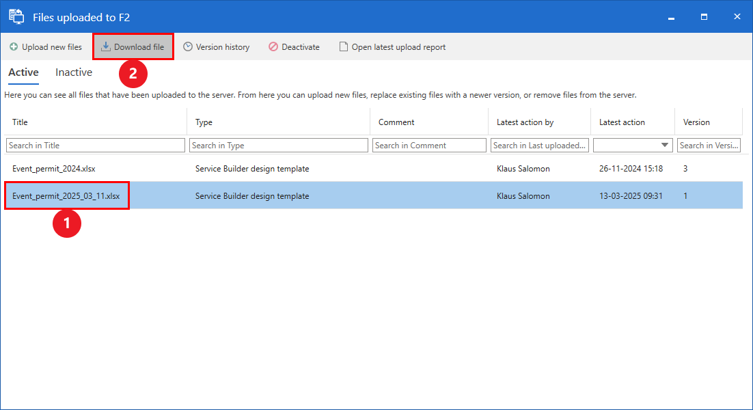Sort by the Latest action by column
Viewport: 753px width, 410px height.
point(525,122)
